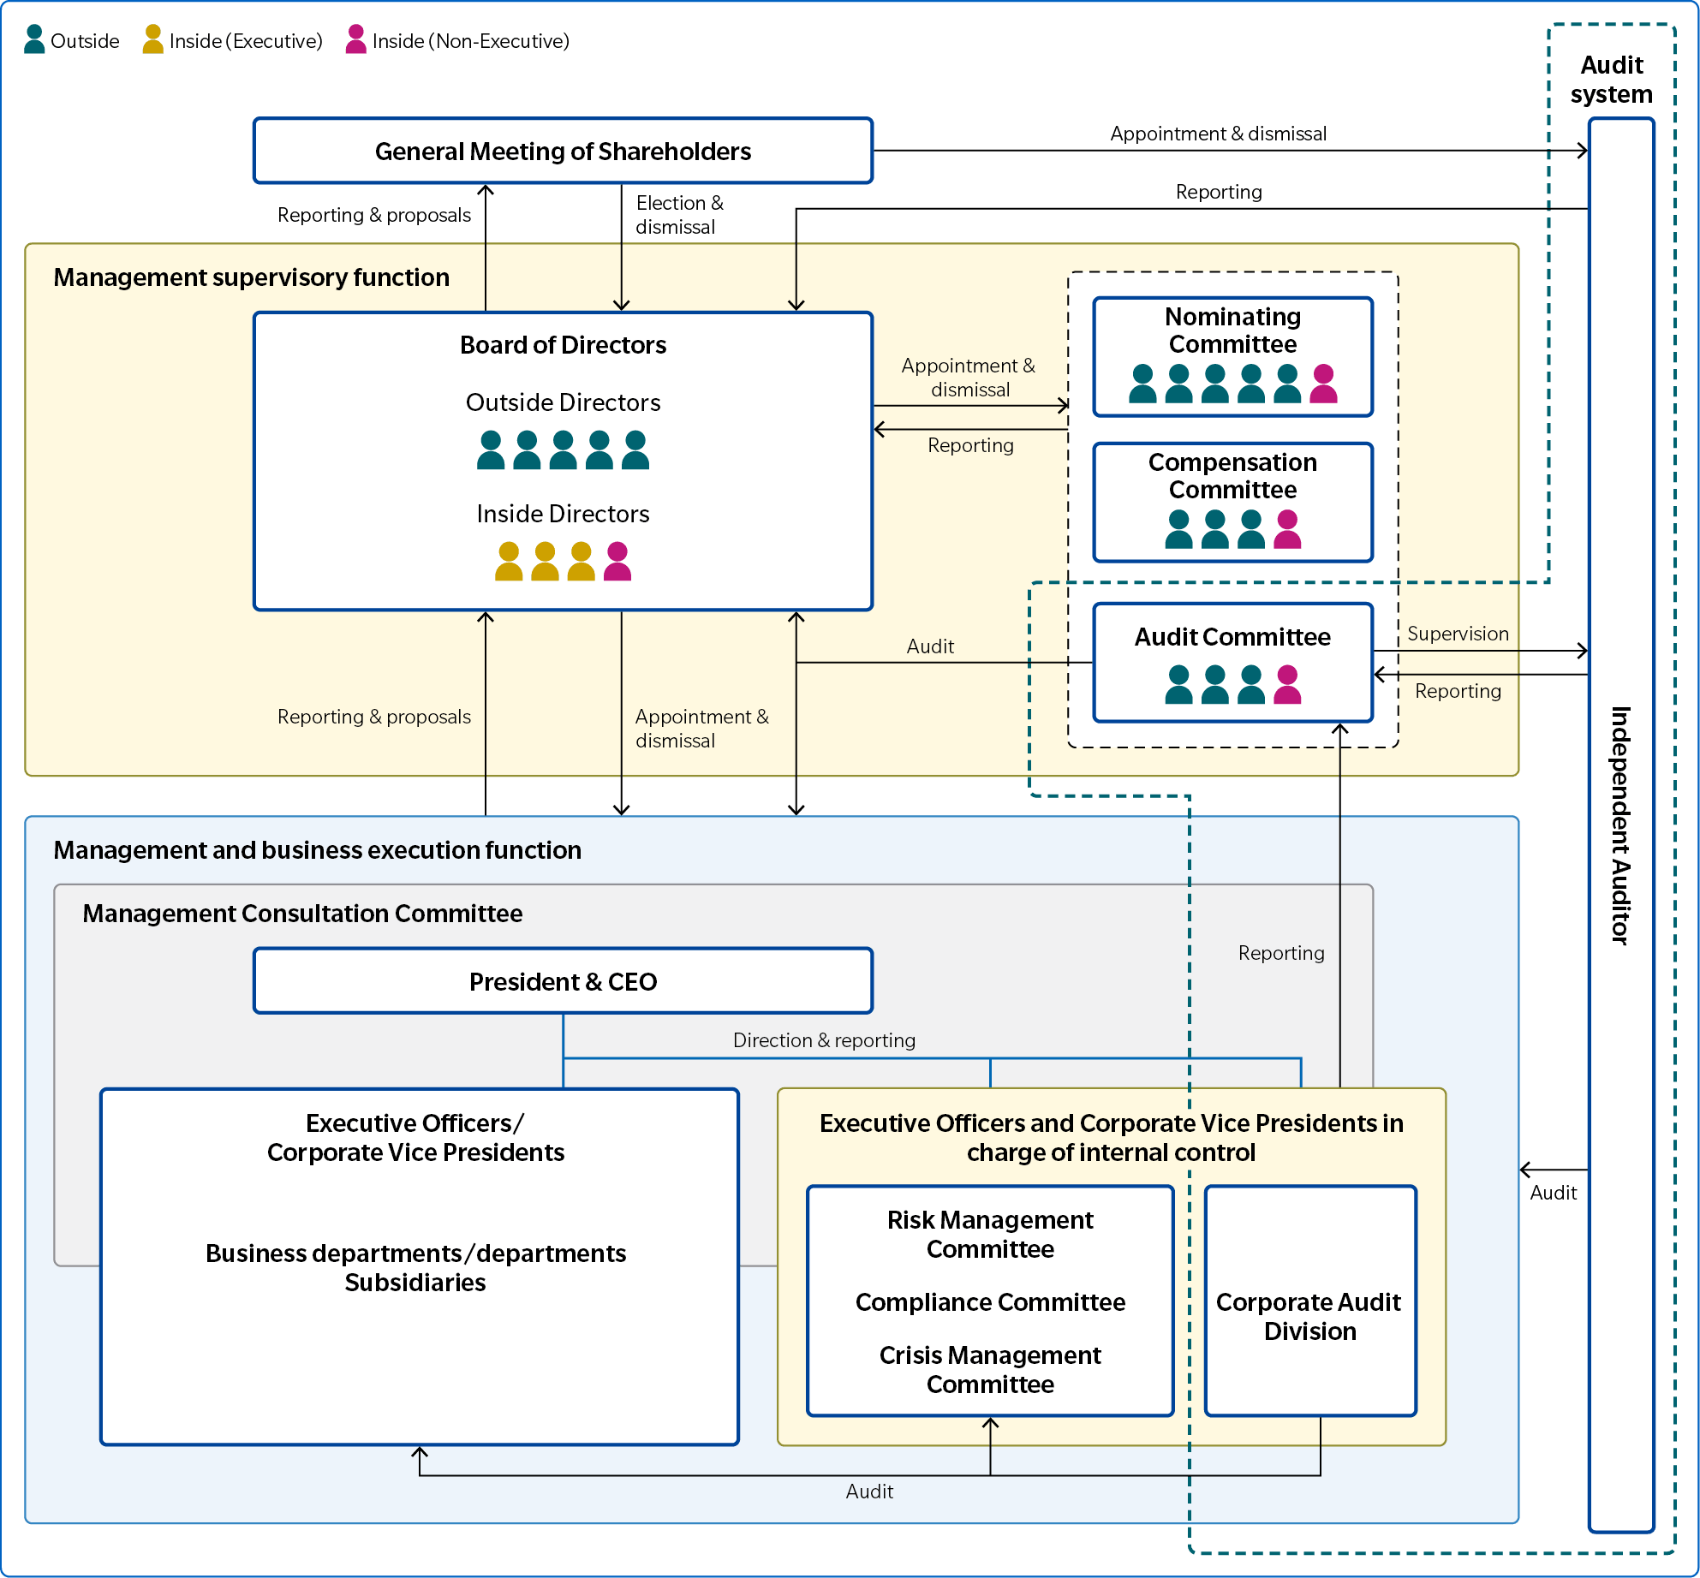1700x1578 pixels.
Task: Click the President & CEO box
Action: coord(563,981)
